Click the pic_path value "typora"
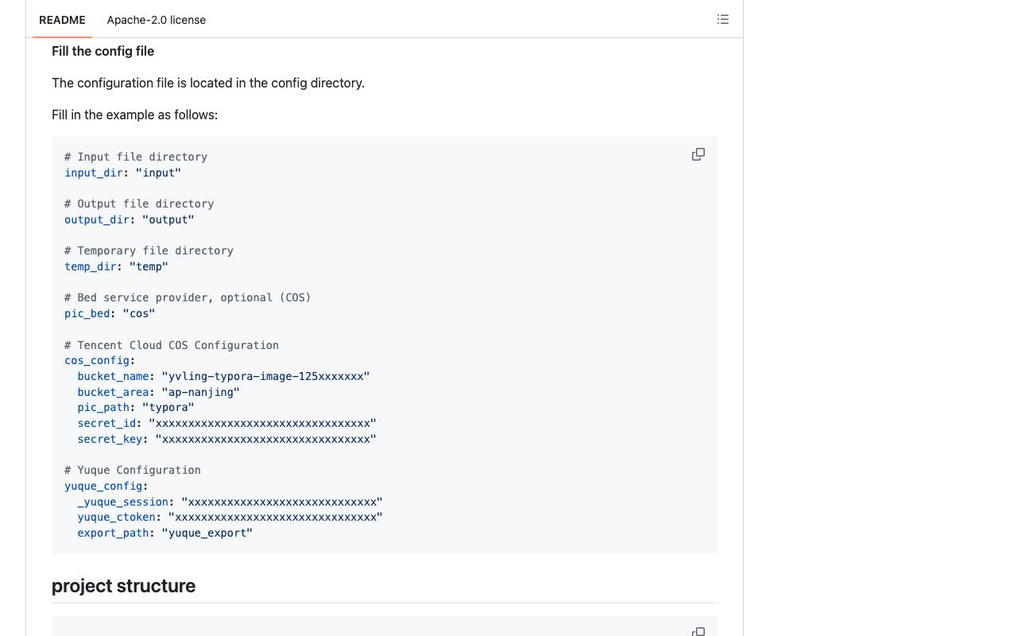The width and height of the screenshot is (1017, 636). pos(168,407)
